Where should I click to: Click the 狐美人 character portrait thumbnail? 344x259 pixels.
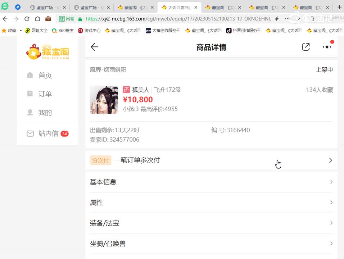click(x=104, y=100)
